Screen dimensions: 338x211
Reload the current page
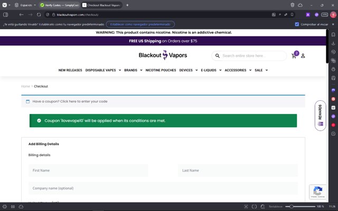point(39,15)
